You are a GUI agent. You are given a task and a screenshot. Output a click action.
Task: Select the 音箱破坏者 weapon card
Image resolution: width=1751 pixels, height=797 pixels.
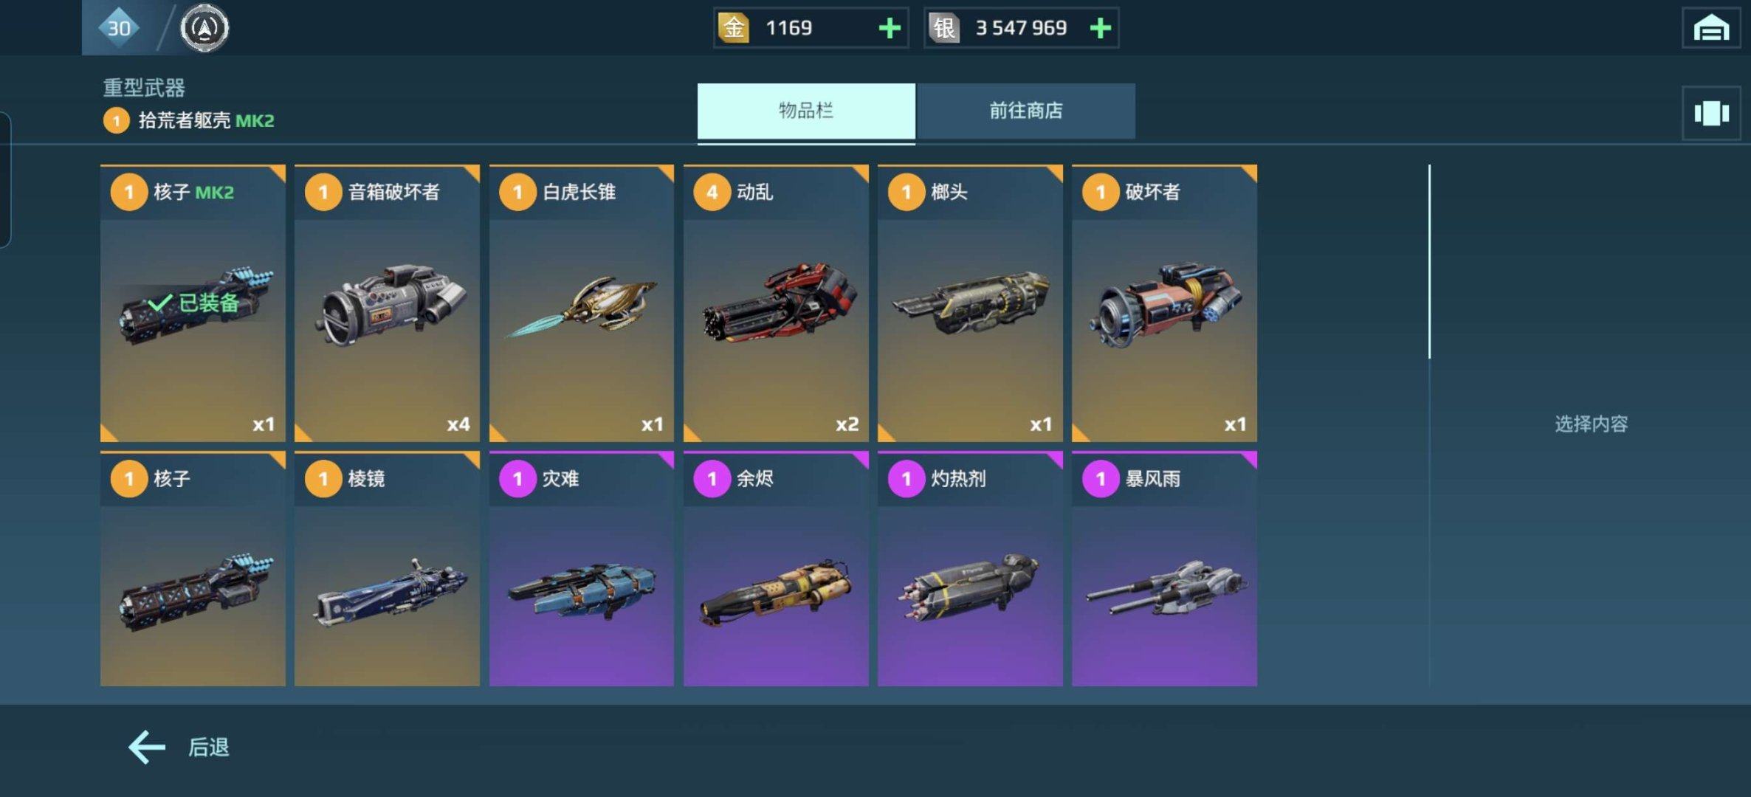(x=387, y=303)
